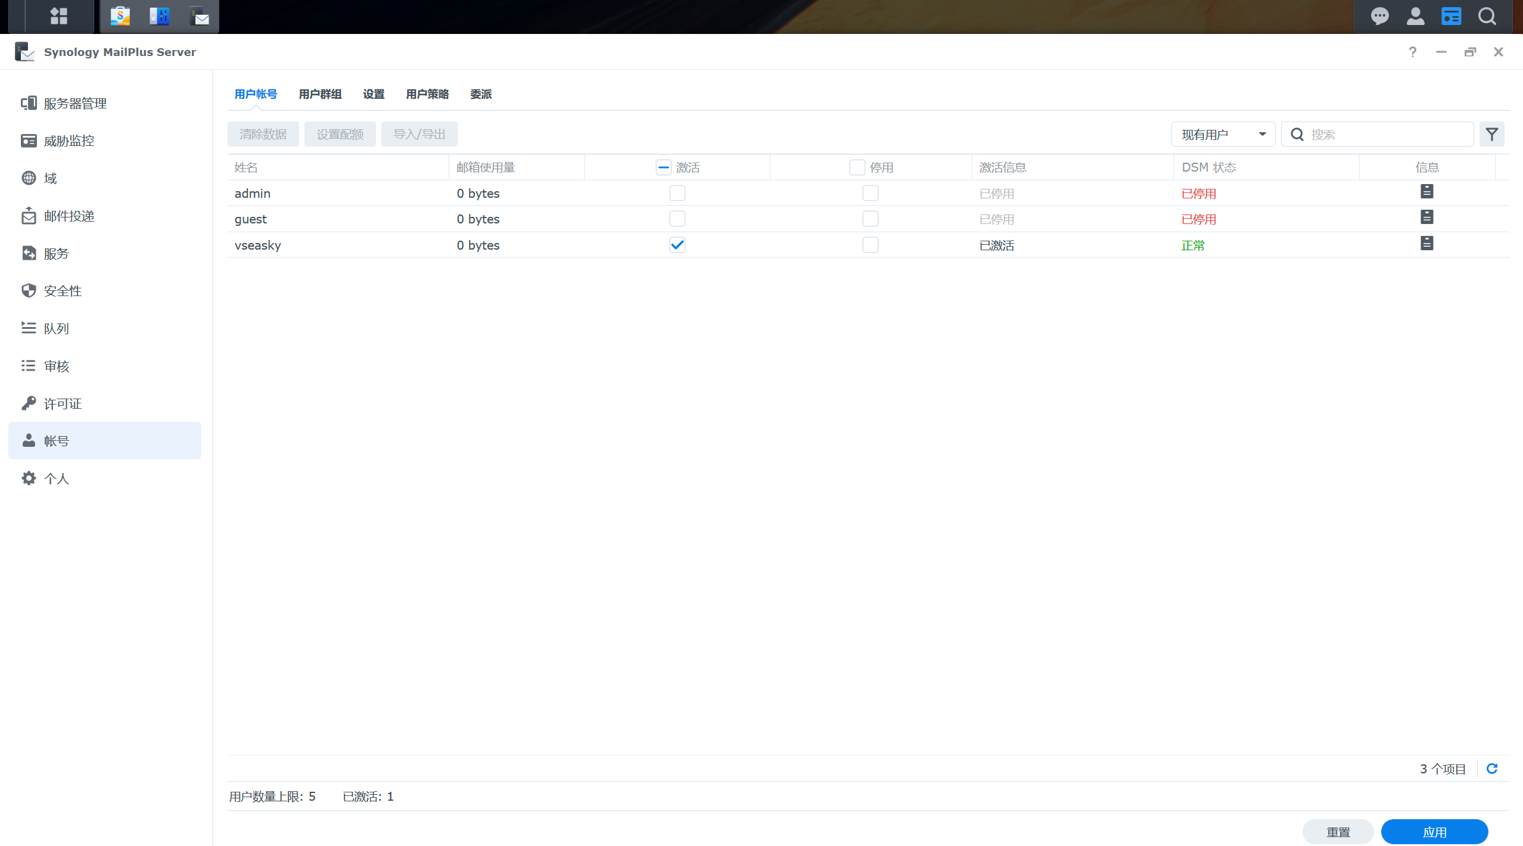1523x846 pixels.
Task: View info icon for guest
Action: coord(1426,217)
